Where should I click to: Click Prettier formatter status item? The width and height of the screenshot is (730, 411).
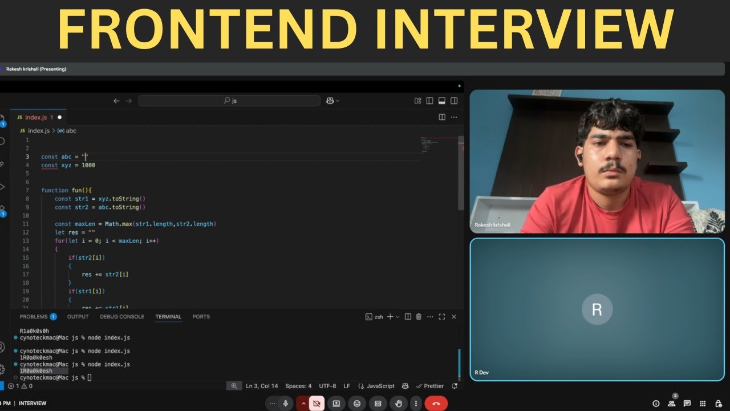(x=430, y=386)
